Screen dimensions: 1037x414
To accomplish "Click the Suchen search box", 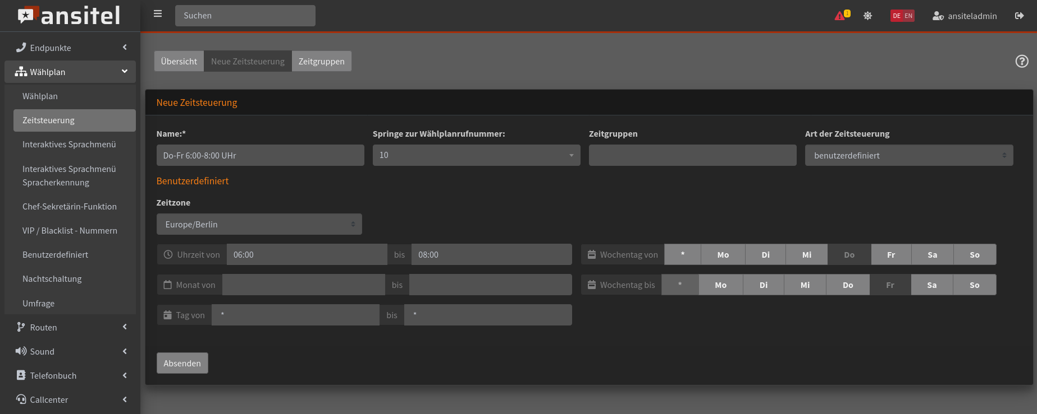I will tap(245, 16).
